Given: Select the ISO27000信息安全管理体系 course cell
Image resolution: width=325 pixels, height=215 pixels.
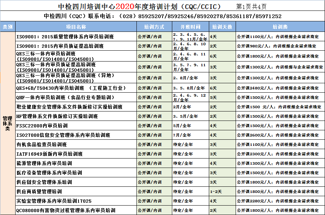Looking at the screenshot, I should (76, 135).
